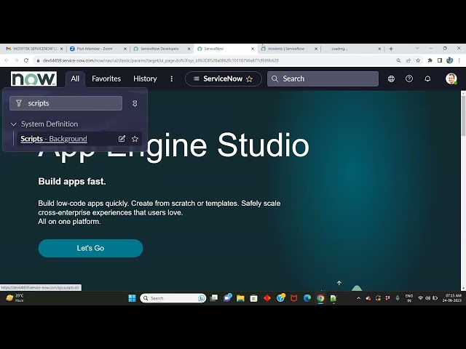Screen dimensions: 466x349
Task: Open McAfee from the taskbar
Action: pos(294,298)
